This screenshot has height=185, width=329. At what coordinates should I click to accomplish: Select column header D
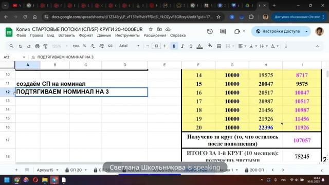pyautogui.click(x=124, y=65)
